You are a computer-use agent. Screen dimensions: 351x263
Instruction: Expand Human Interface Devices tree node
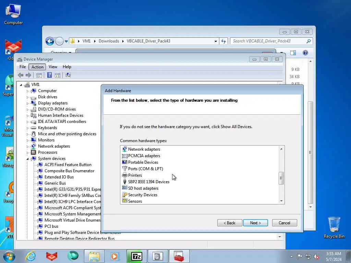click(x=27, y=116)
